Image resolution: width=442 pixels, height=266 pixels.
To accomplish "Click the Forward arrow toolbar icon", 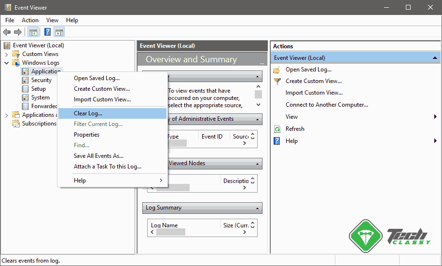I will tap(18, 32).
